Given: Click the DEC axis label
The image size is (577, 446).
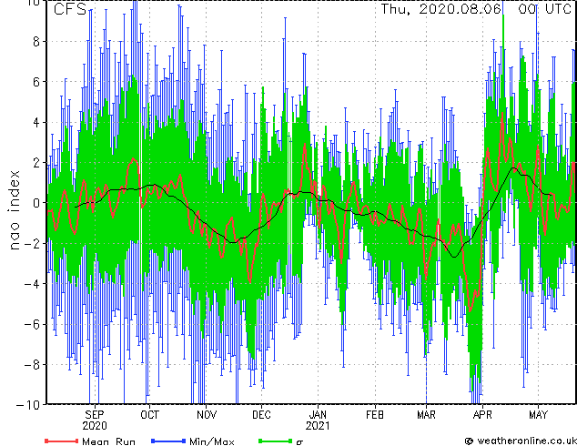Looking at the screenshot, I should (261, 415).
